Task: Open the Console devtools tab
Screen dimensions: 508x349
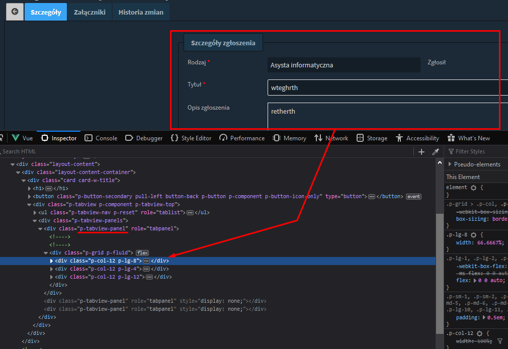Action: 101,138
